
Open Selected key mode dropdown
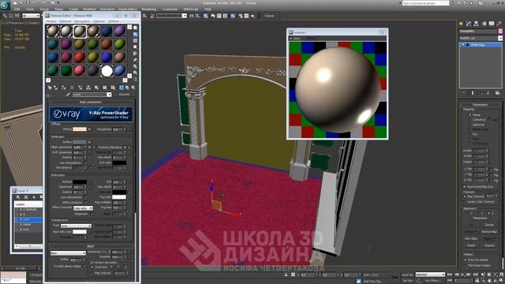430,275
